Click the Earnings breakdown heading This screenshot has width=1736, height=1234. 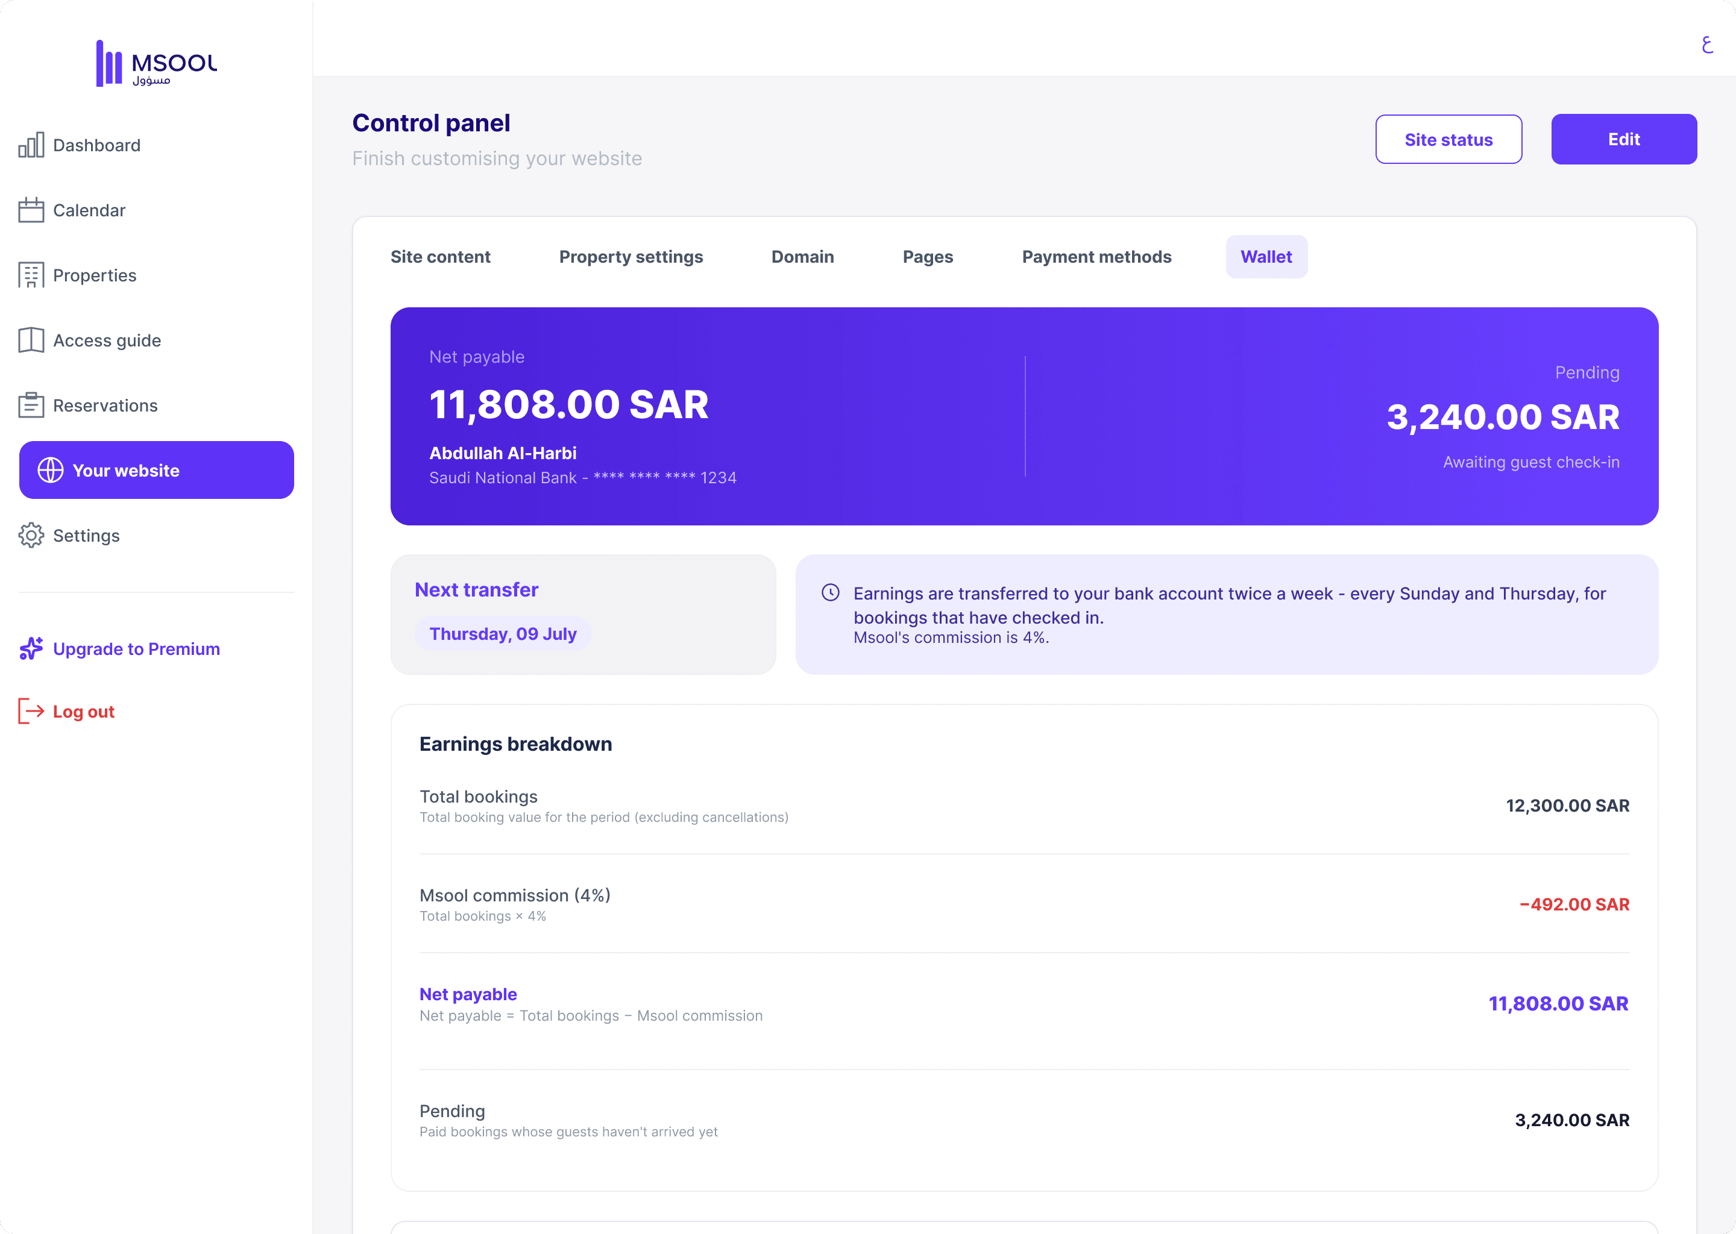click(516, 744)
